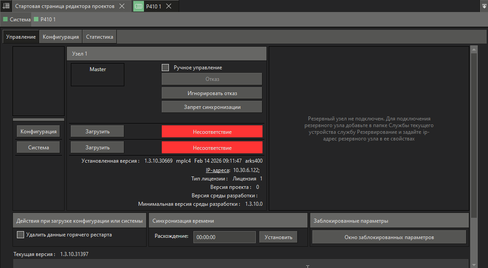488x268 pixels.
Task: Click the P410 1 breadcrumb item
Action: (45, 19)
